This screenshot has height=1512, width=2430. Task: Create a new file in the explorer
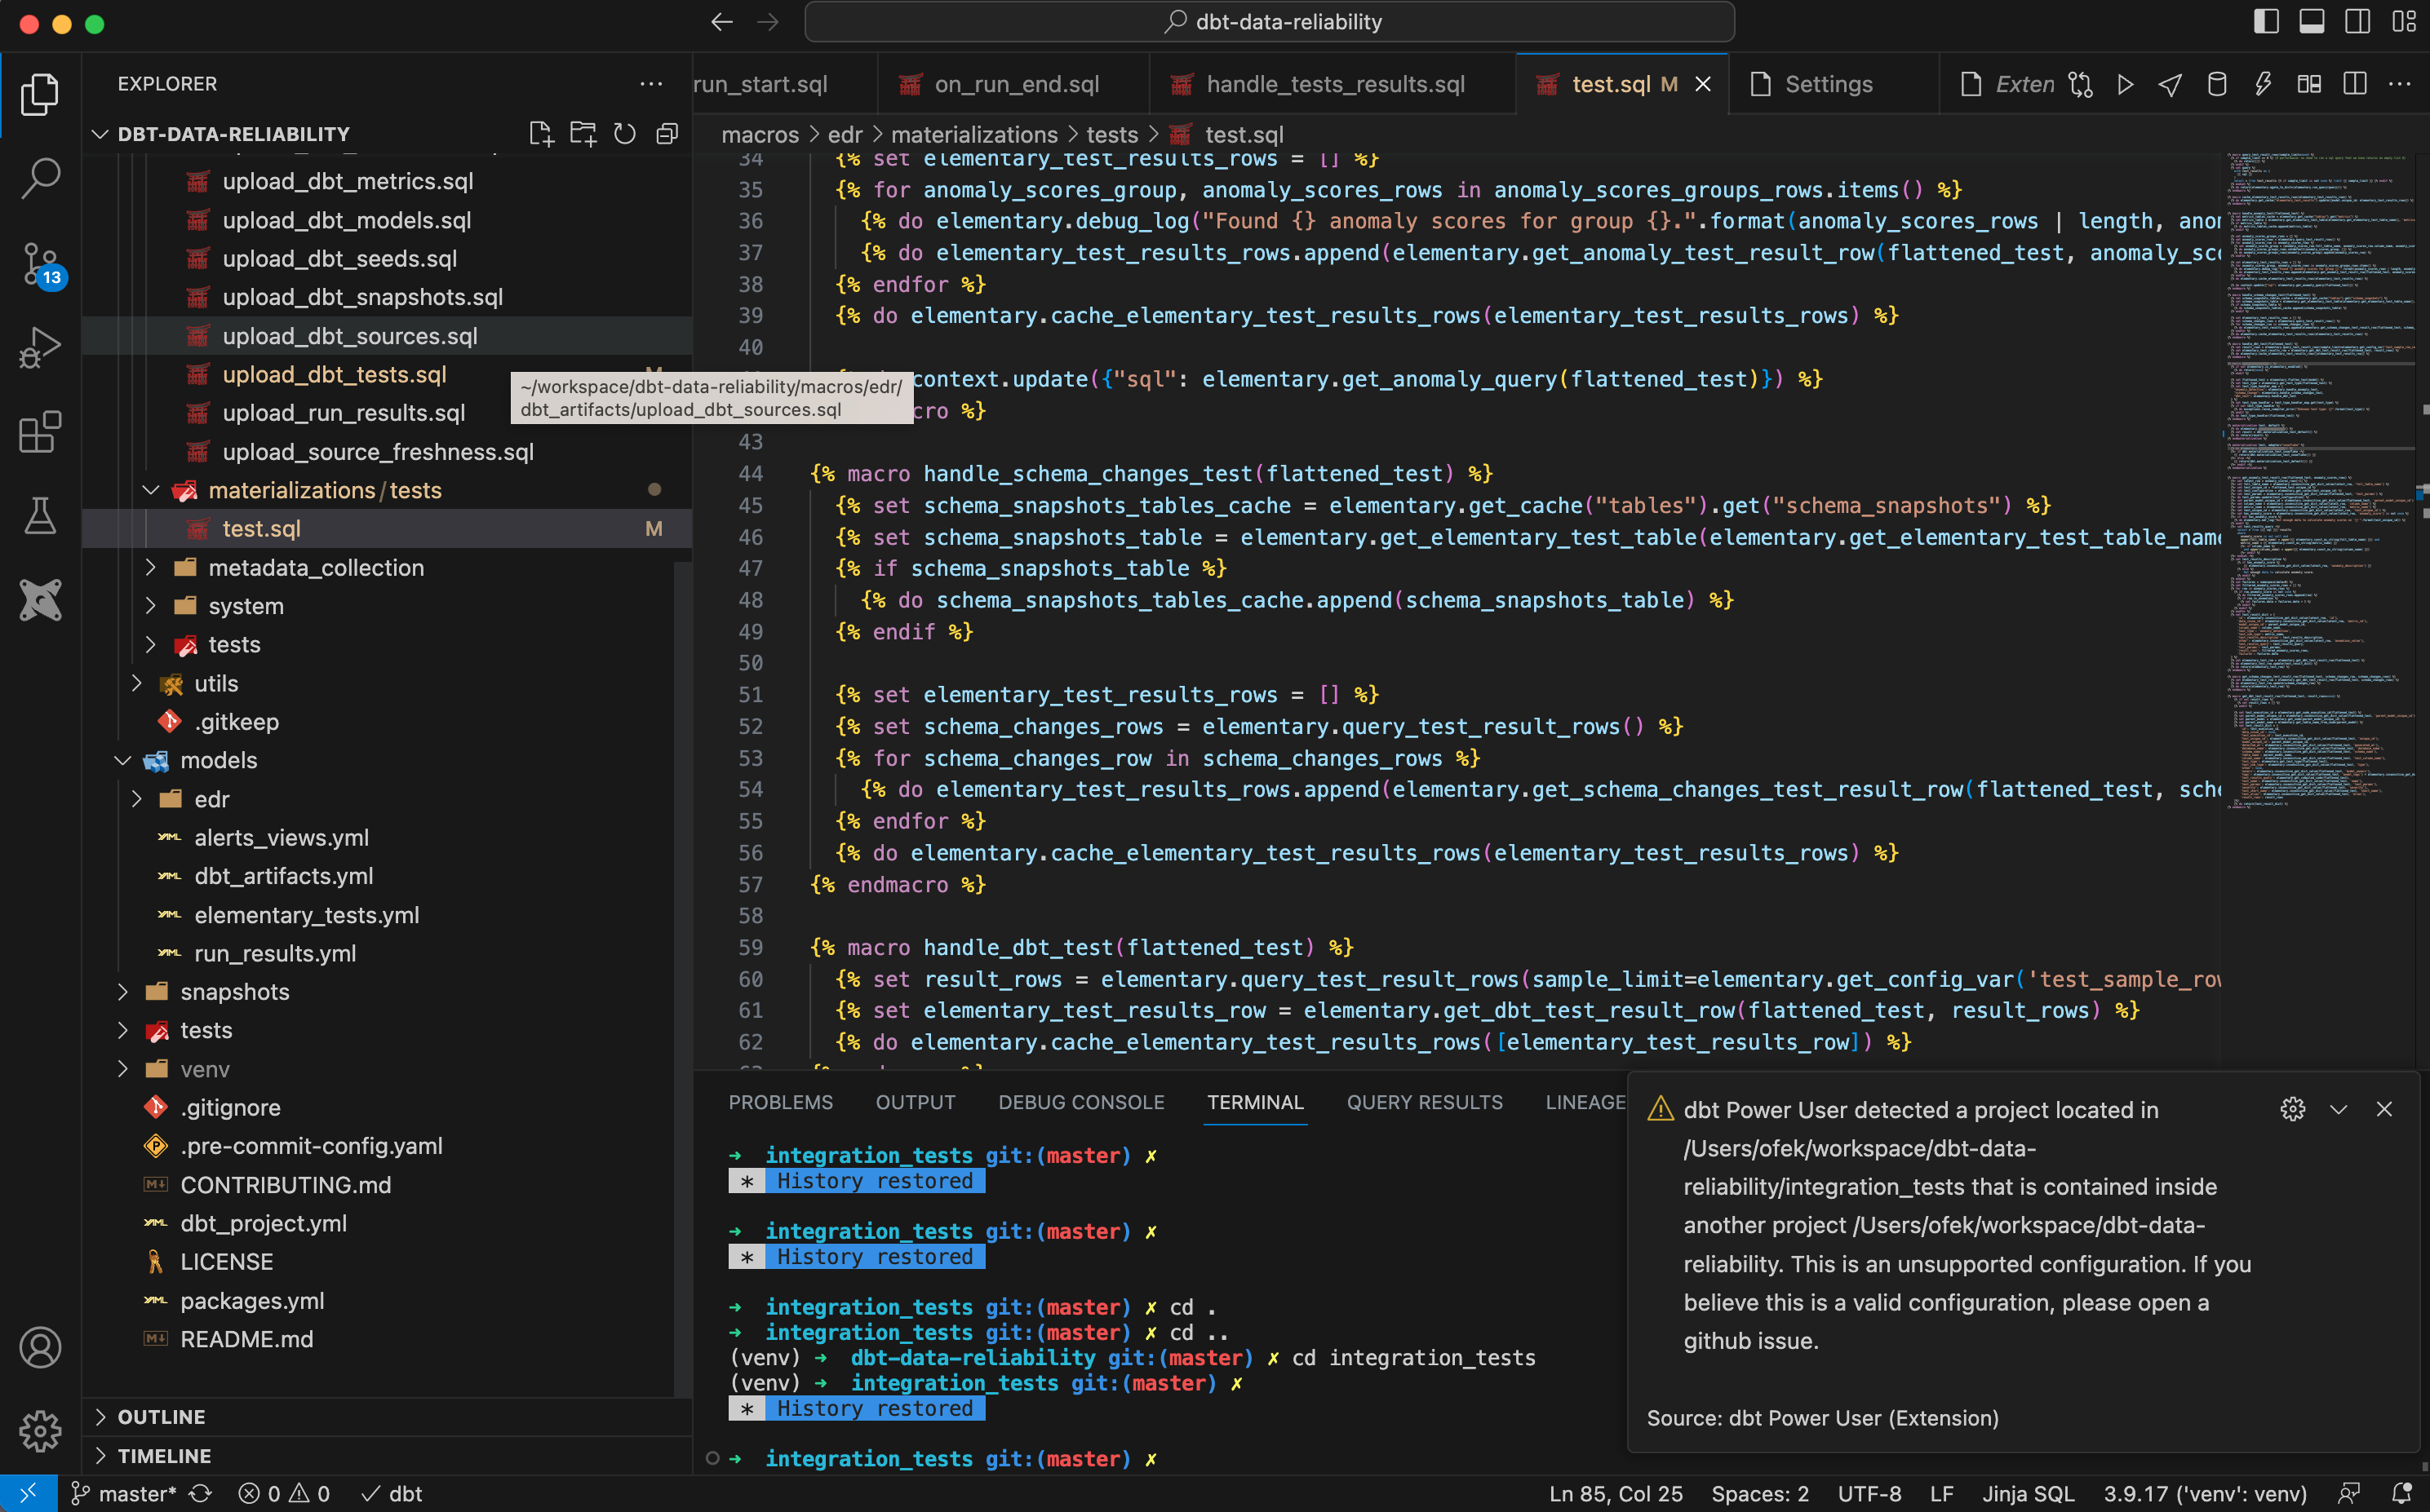pyautogui.click(x=541, y=133)
